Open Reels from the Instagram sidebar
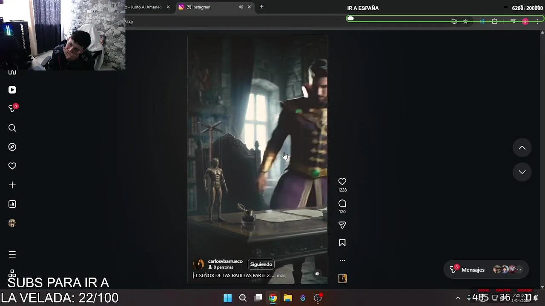This screenshot has height=306, width=545. pyautogui.click(x=12, y=90)
